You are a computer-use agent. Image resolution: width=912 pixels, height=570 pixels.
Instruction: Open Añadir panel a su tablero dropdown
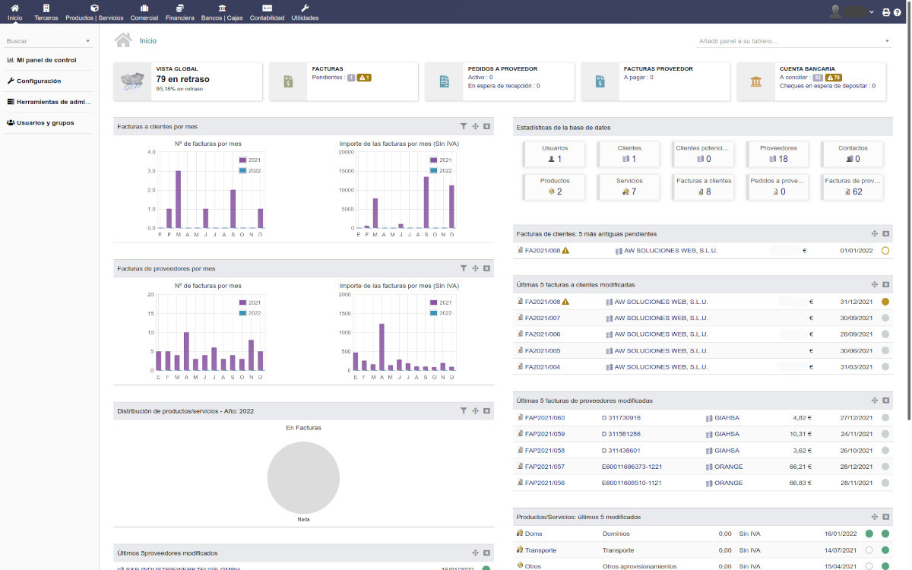tap(794, 41)
